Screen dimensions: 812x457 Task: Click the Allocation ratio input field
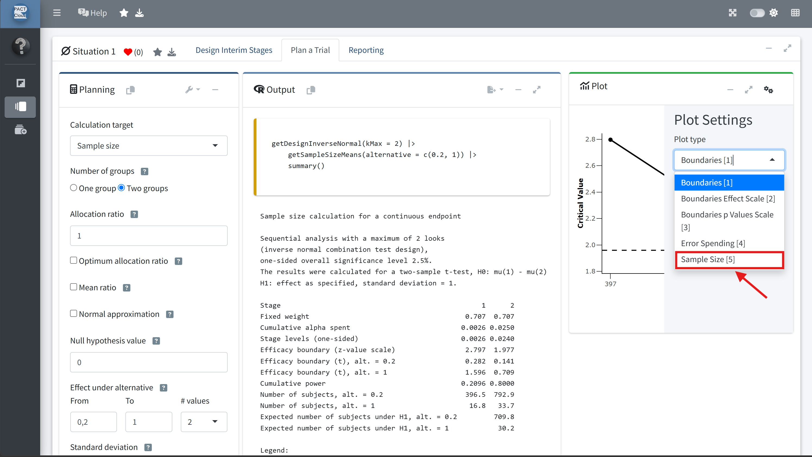click(148, 236)
